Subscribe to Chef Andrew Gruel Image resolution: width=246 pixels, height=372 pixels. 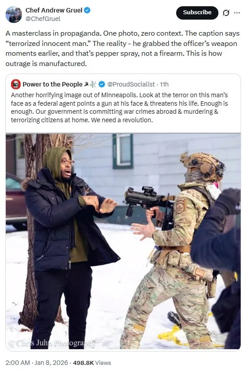tap(197, 13)
